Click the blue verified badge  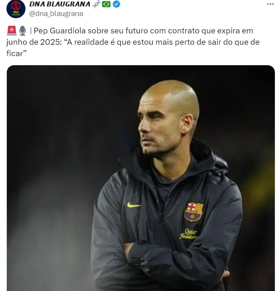coord(117,4)
